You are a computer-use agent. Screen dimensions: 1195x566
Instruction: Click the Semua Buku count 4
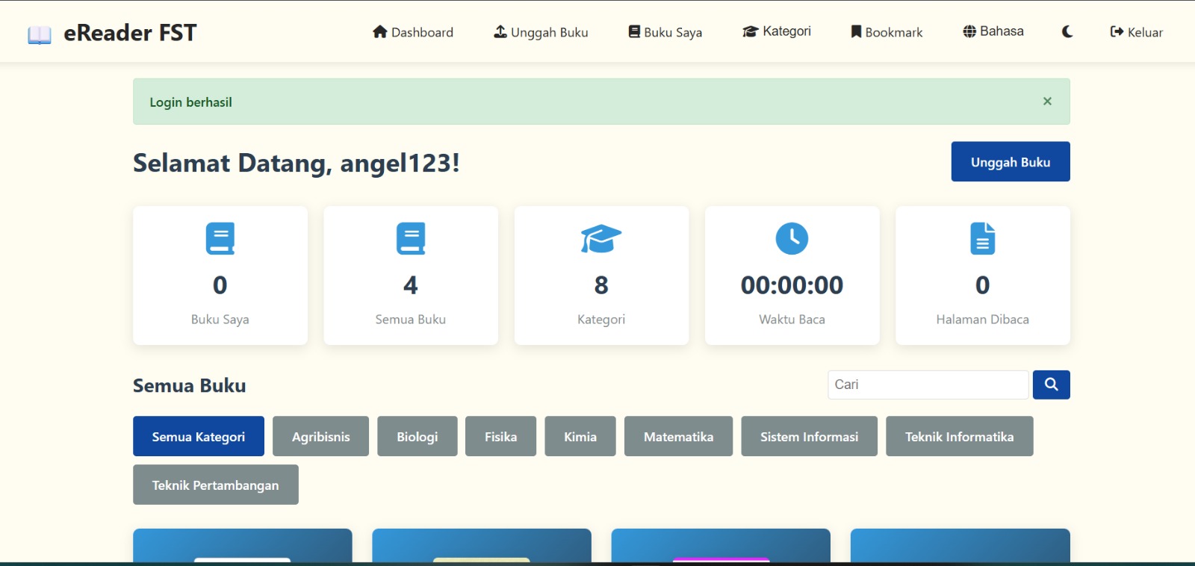point(411,285)
